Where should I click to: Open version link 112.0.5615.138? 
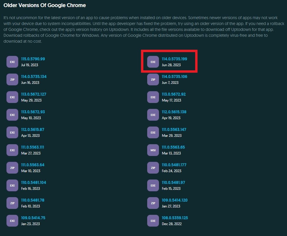(x=174, y=112)
